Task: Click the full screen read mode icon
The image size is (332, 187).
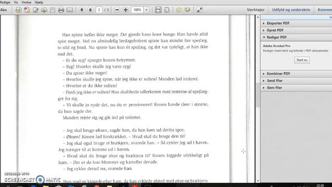Action: pyautogui.click(x=199, y=10)
